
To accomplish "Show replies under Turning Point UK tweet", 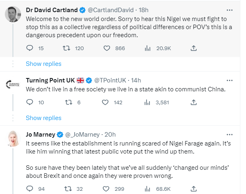I will (x=44, y=118).
